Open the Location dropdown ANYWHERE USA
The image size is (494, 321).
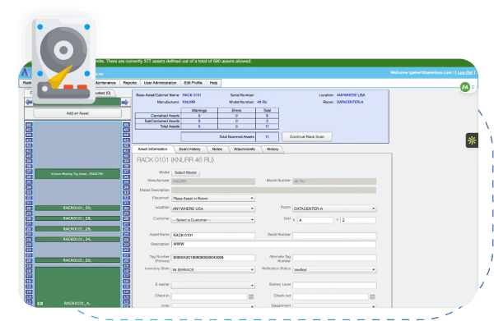point(213,209)
